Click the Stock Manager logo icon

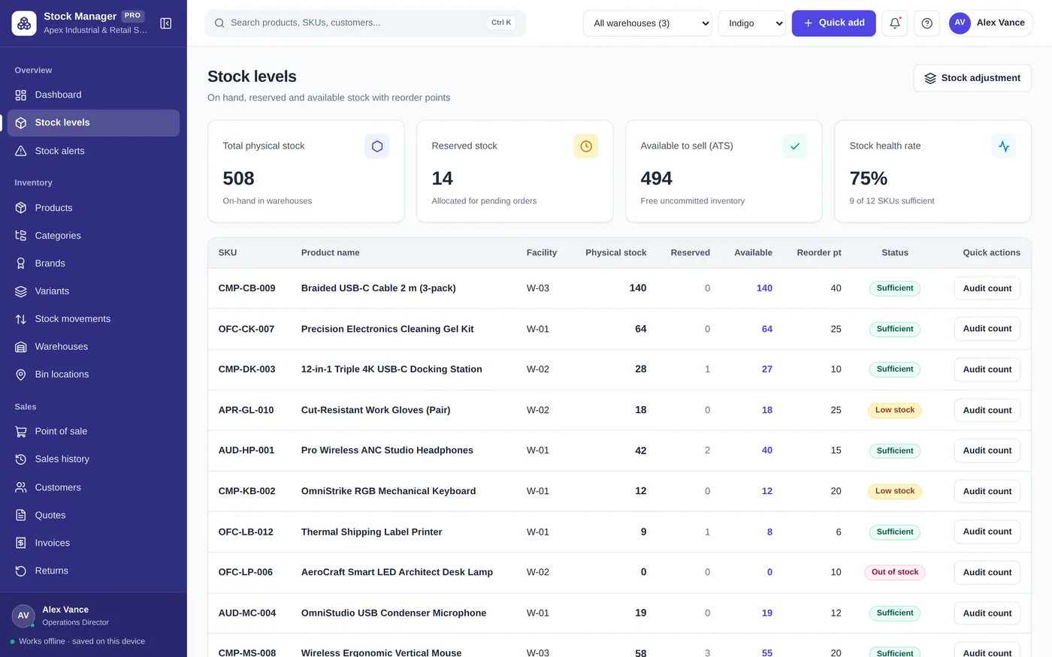click(24, 23)
